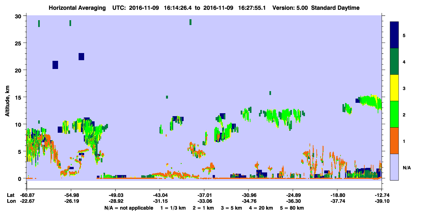The image size is (424, 217).
Task: Click longitude value -34.76
Action: [x=249, y=201]
